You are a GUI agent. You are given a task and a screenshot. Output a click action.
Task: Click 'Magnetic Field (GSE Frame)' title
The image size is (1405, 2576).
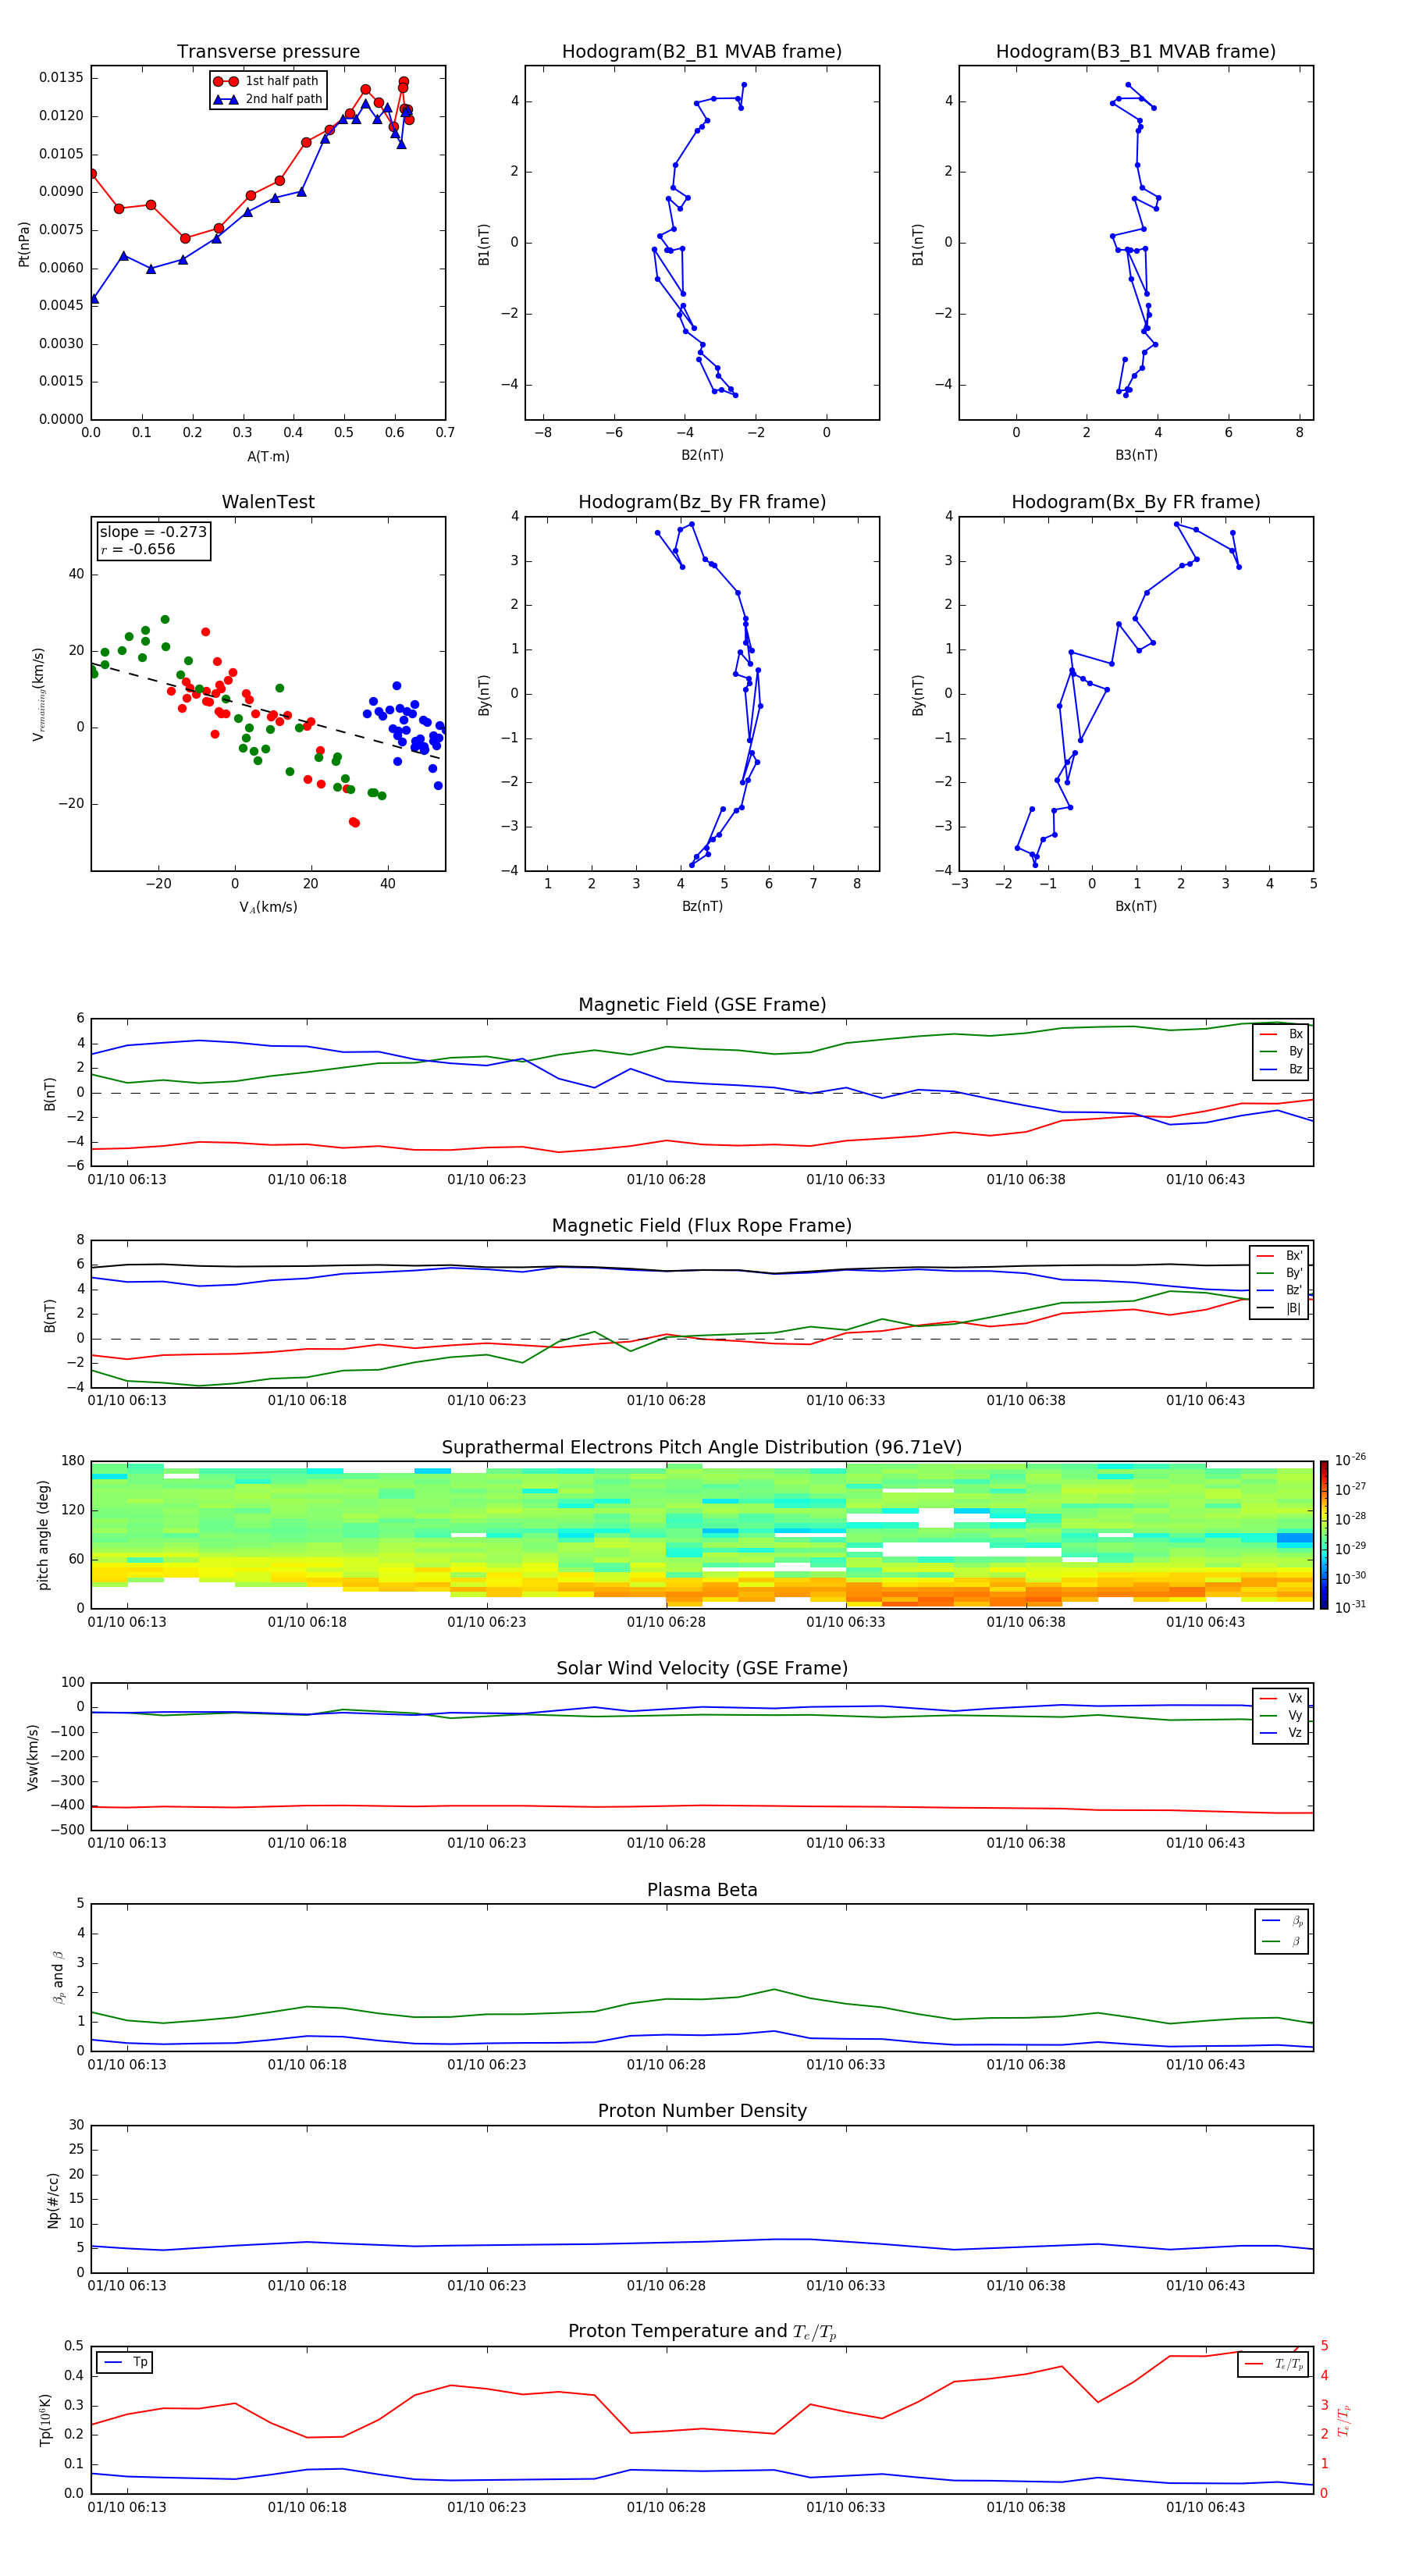(x=702, y=1005)
